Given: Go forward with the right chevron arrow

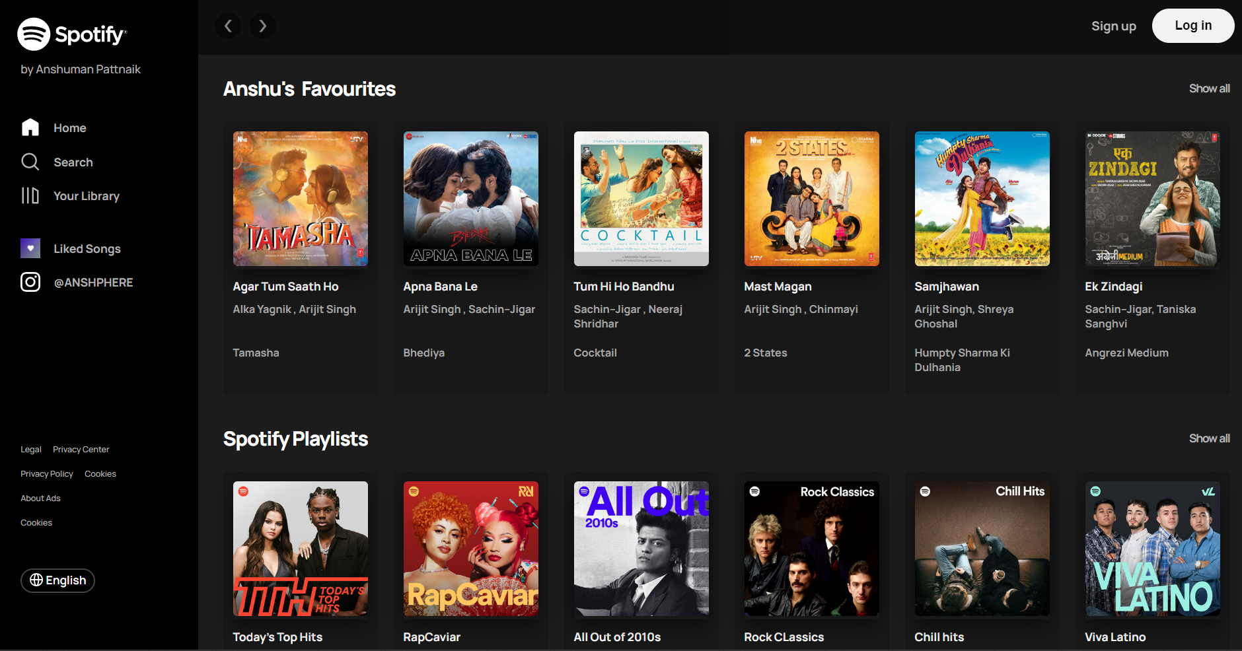Looking at the screenshot, I should [263, 26].
